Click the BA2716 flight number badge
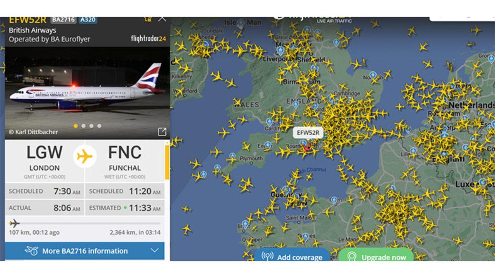Viewport: 495px width, 278px height. (x=64, y=19)
